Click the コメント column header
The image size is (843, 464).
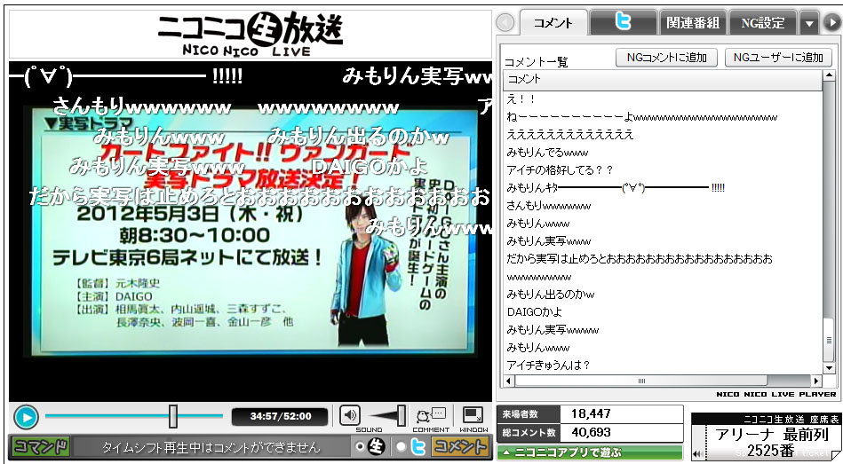coord(663,80)
